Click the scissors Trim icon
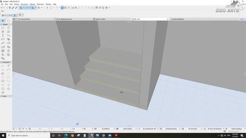Screen dimensions: 246x138 click(x=73, y=8)
